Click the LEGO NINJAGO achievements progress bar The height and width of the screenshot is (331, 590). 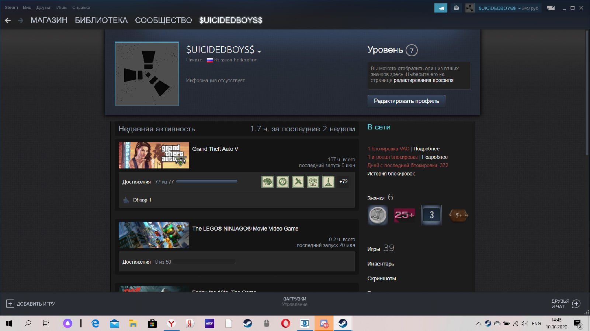tap(204, 262)
